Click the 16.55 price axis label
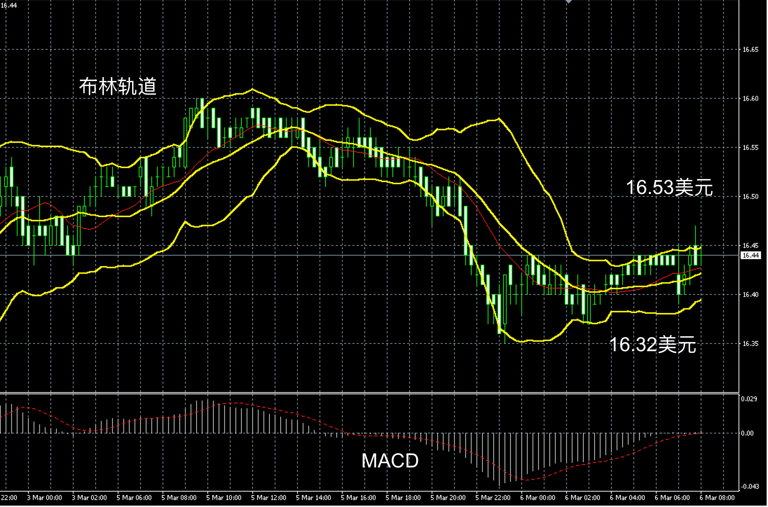Image resolution: width=768 pixels, height=507 pixels. 750,147
